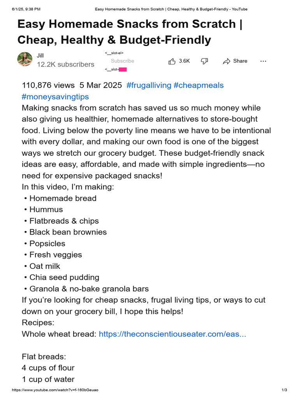299x399 pixels.
Task: Click the thumbs-up like icon
Action: click(x=172, y=61)
